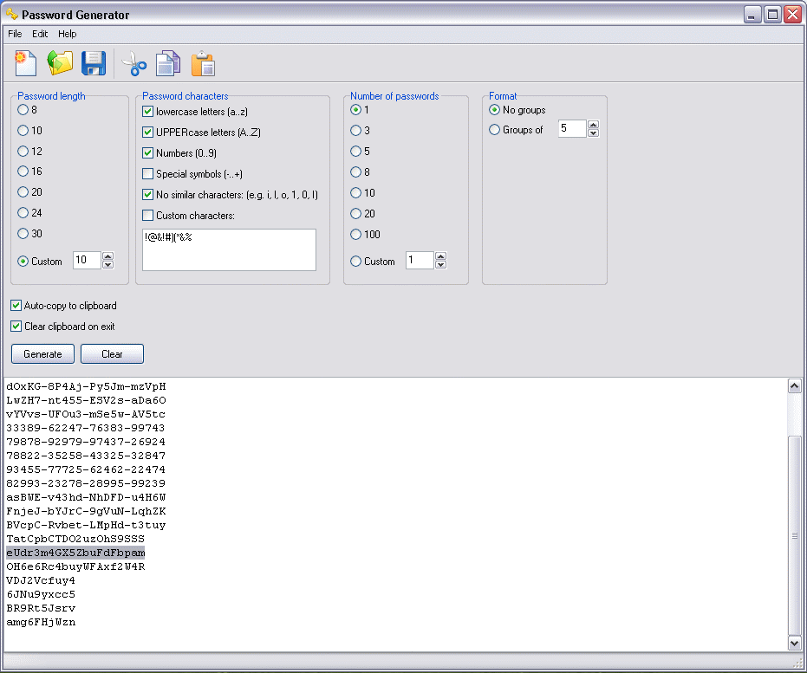
Task: Select Groups of format option
Action: point(495,130)
